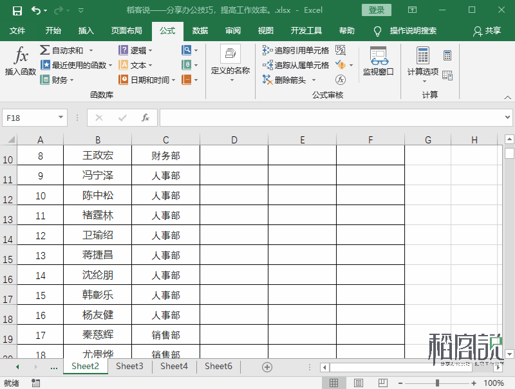Screen dimensions: 515x389
Task: Click the Date and Time functions icon
Action: (x=123, y=80)
